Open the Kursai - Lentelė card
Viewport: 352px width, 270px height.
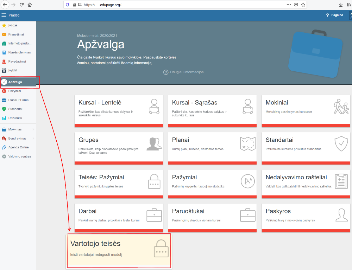point(119,111)
